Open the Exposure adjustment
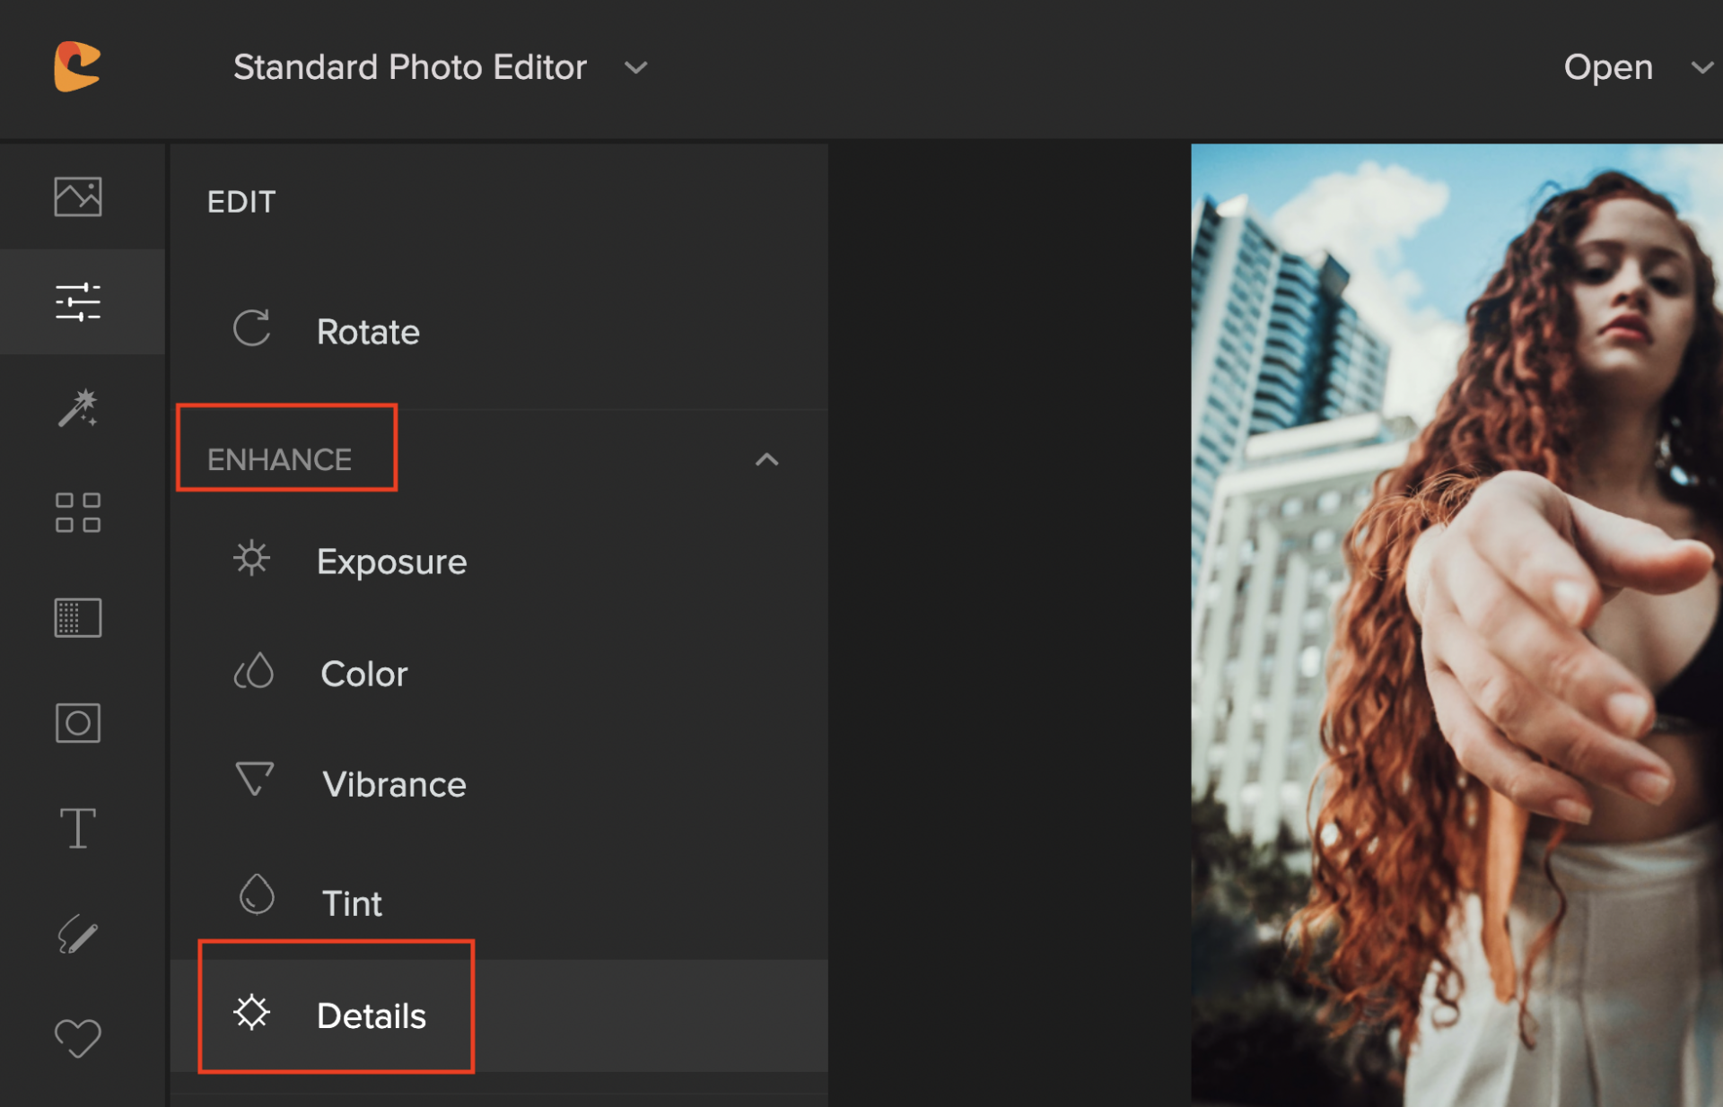 pyautogui.click(x=391, y=562)
